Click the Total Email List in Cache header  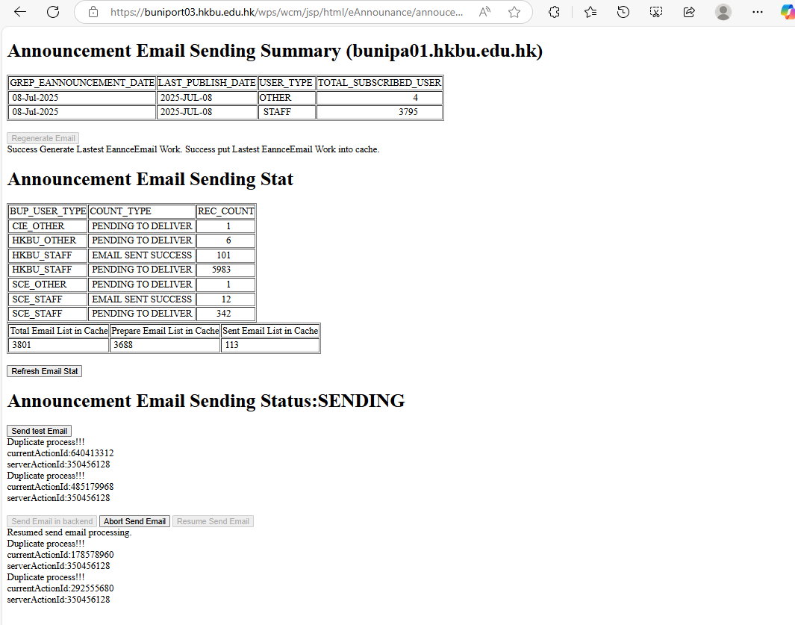point(59,331)
